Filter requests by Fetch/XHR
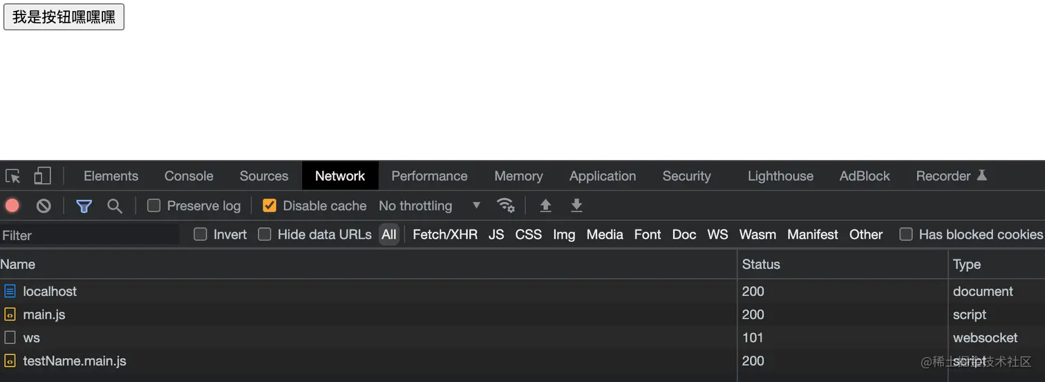 click(444, 234)
